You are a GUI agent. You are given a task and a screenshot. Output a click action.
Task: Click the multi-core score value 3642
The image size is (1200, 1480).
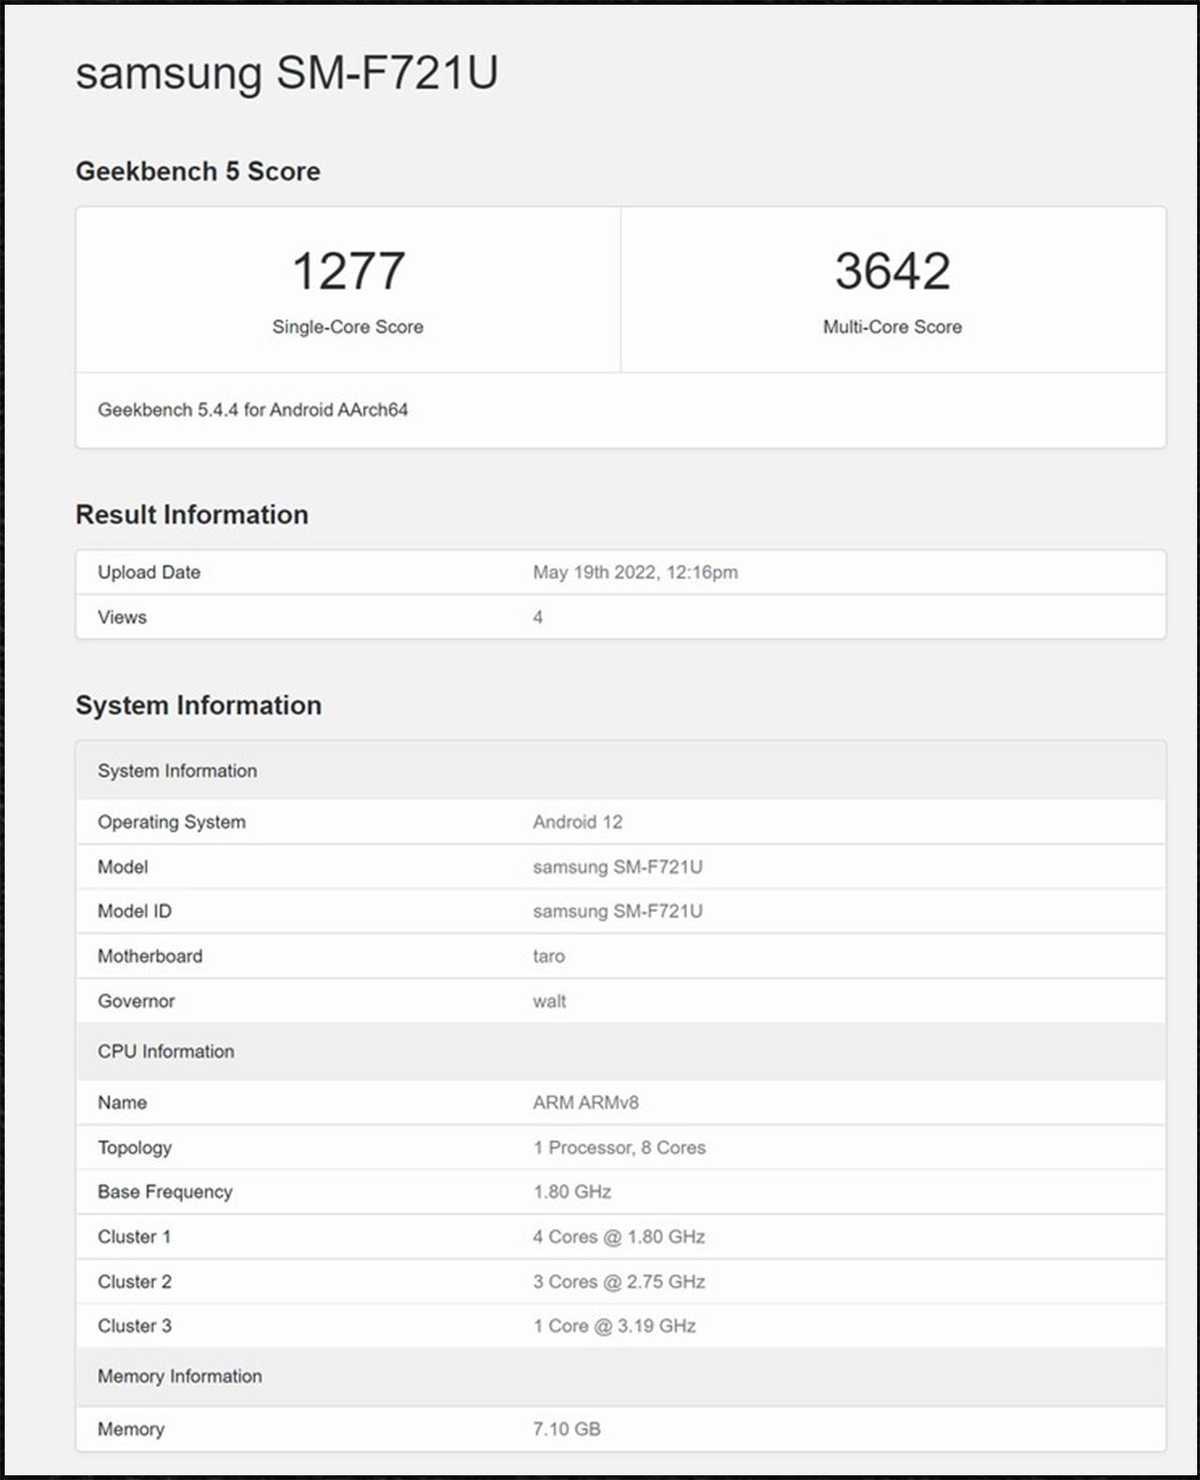tap(892, 271)
